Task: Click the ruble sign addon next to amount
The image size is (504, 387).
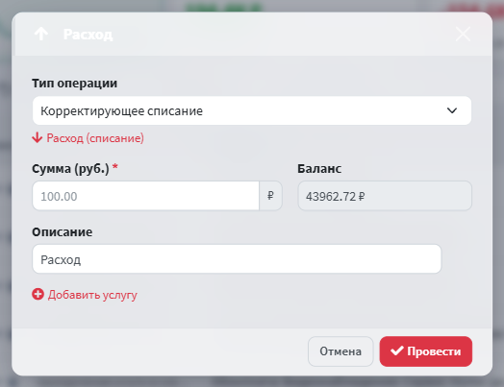Action: click(x=270, y=196)
